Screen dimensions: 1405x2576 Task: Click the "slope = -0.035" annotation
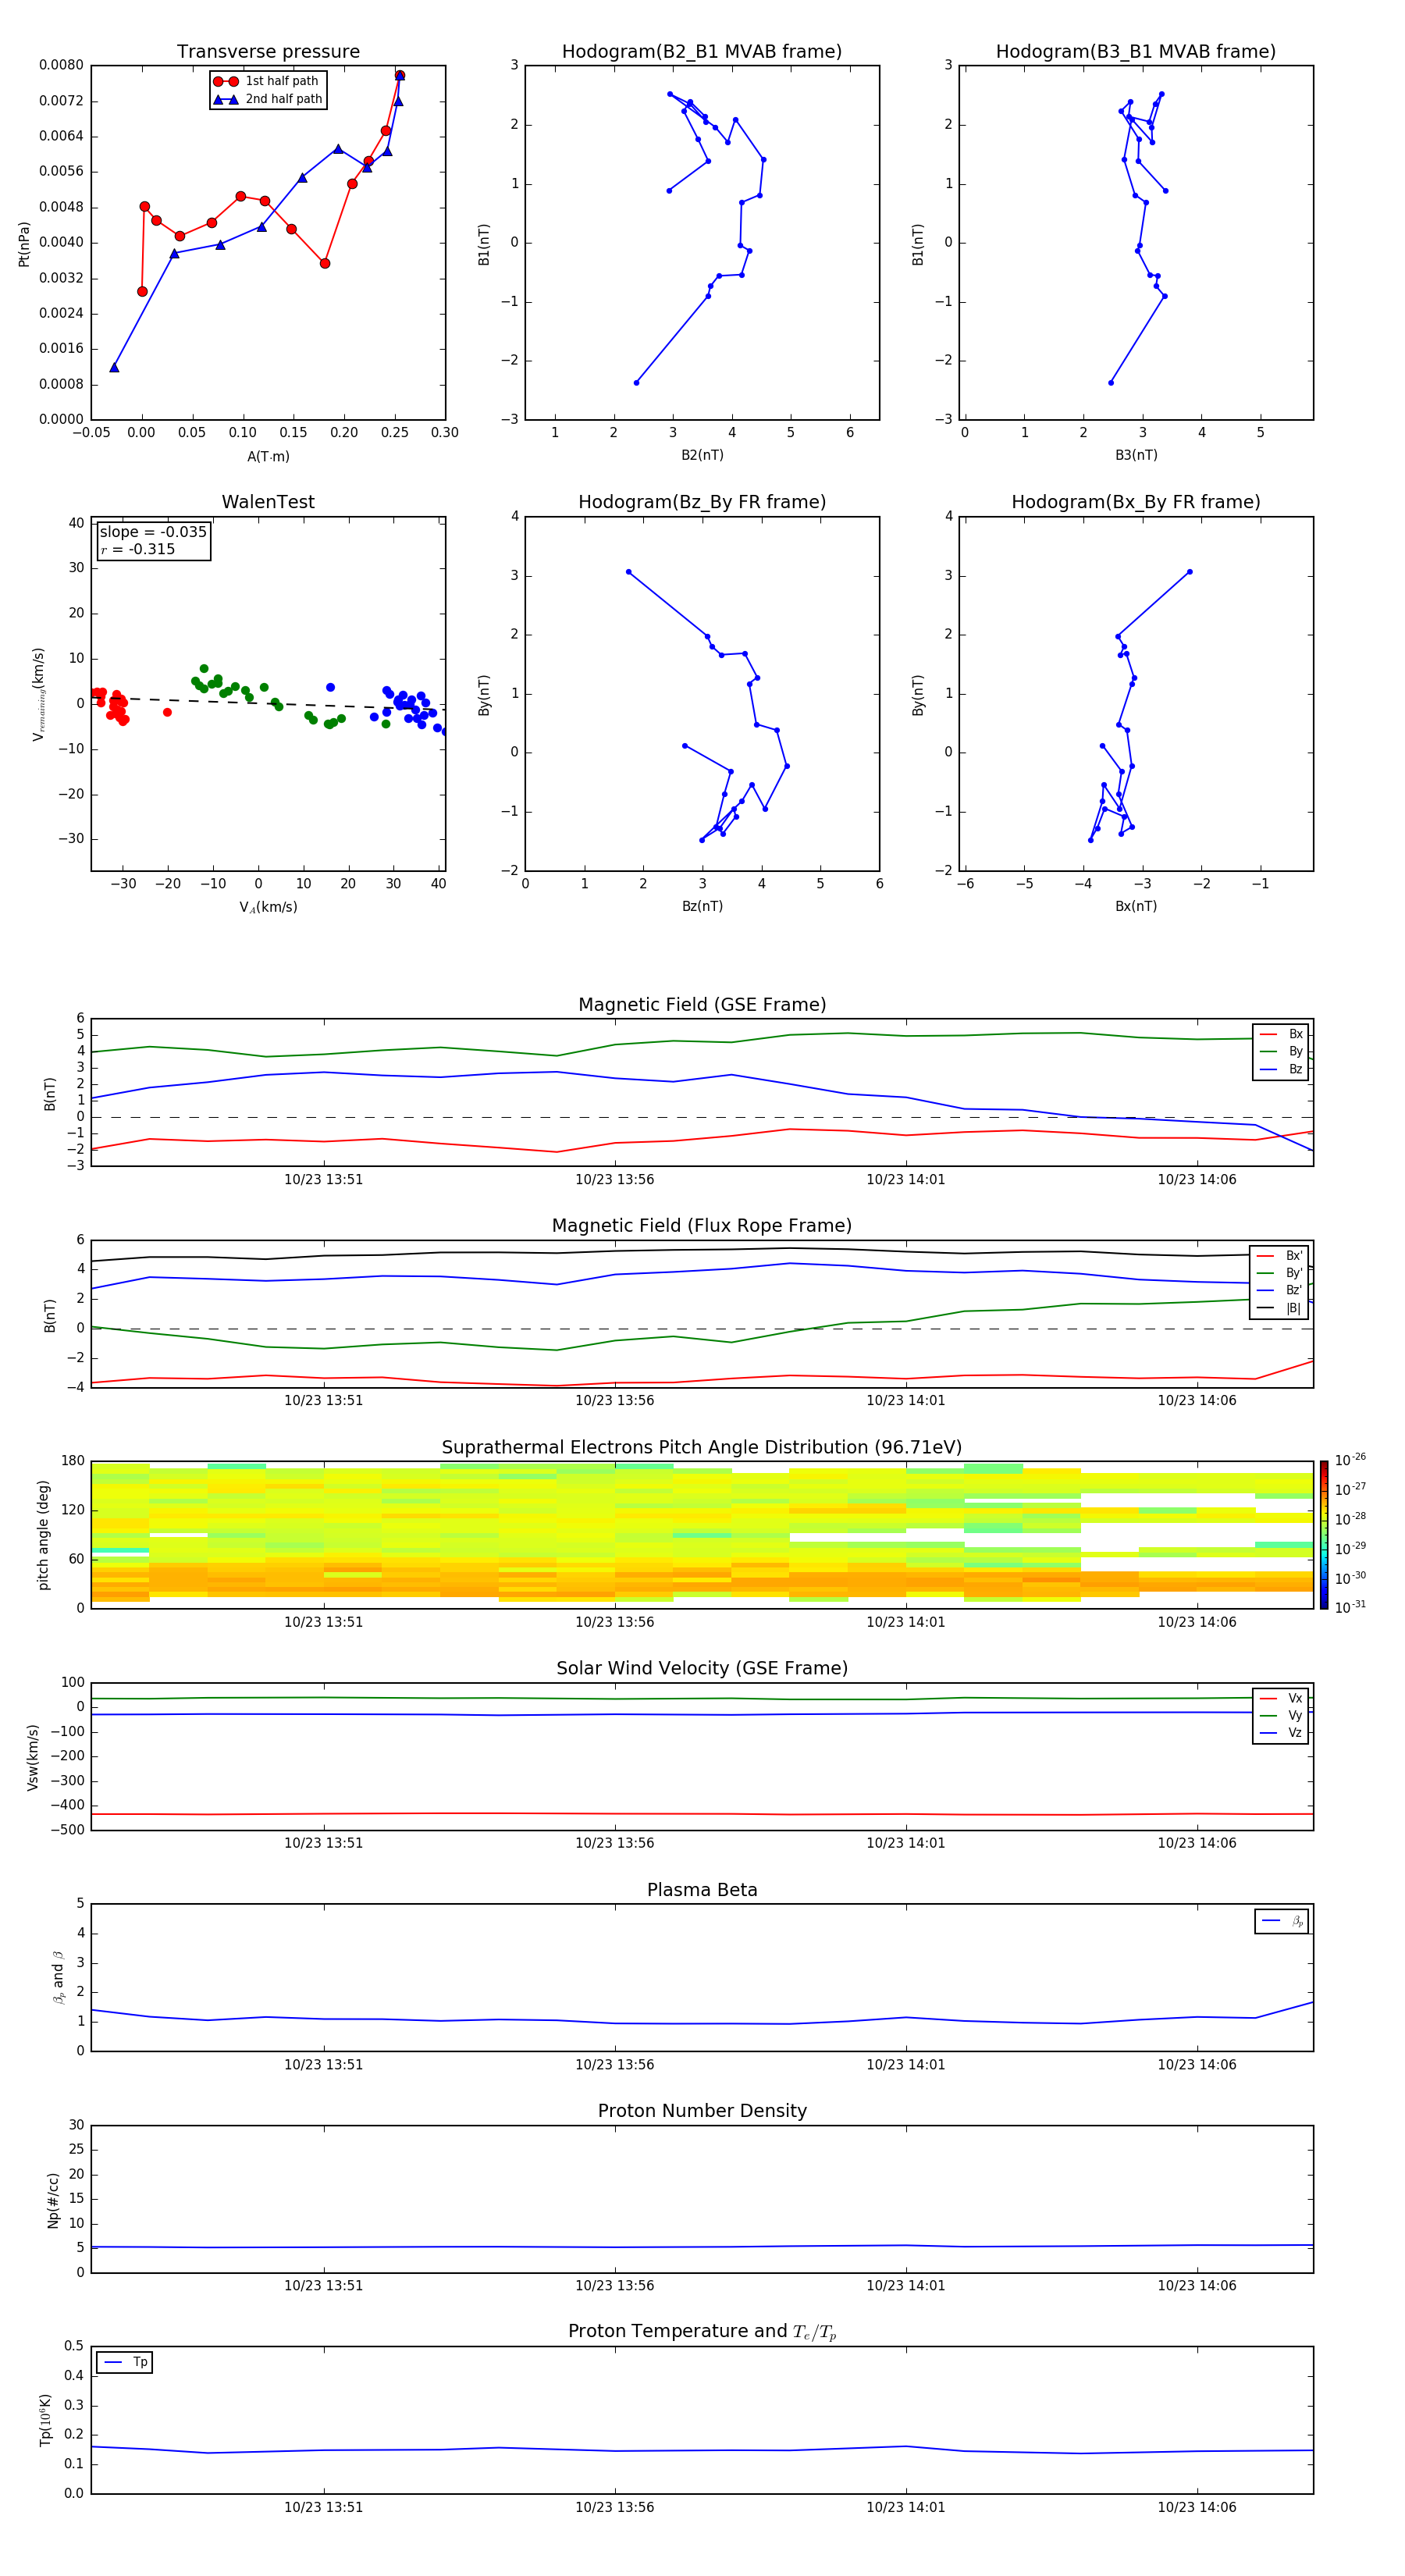pyautogui.click(x=153, y=532)
